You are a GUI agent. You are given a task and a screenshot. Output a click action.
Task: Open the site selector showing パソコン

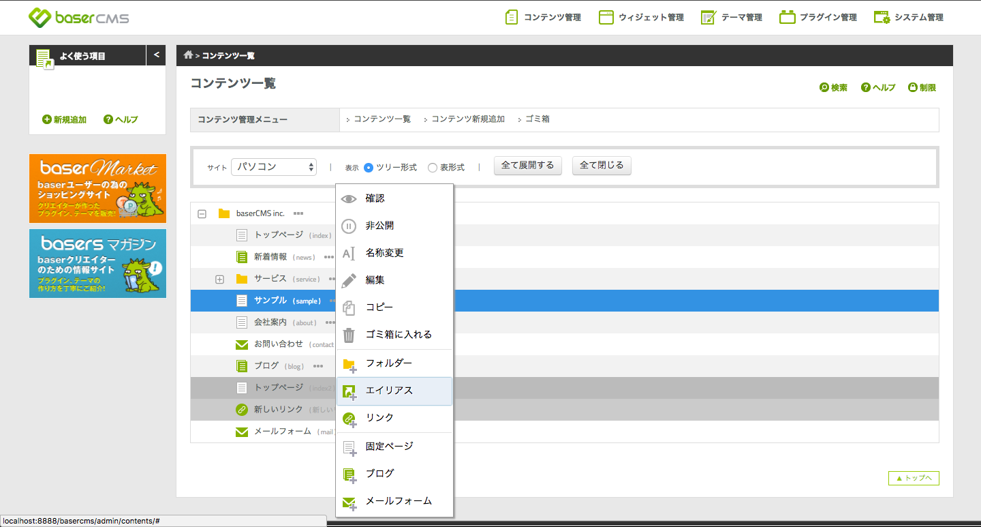pos(273,166)
